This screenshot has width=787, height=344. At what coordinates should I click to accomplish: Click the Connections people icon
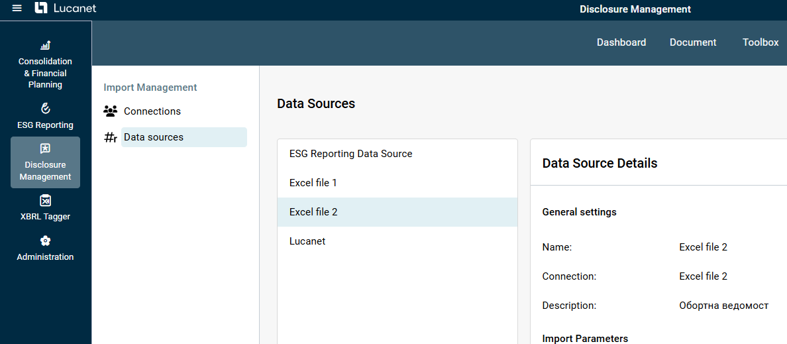pos(110,111)
